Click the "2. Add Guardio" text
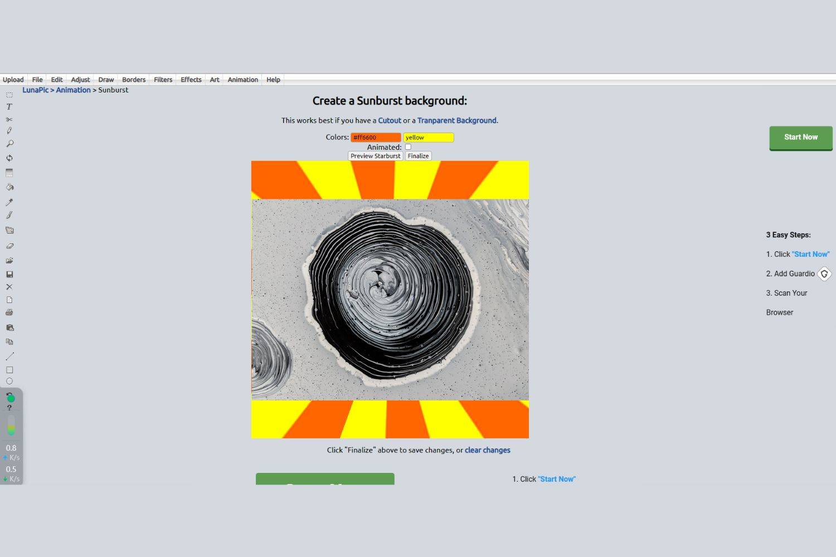 [790, 273]
